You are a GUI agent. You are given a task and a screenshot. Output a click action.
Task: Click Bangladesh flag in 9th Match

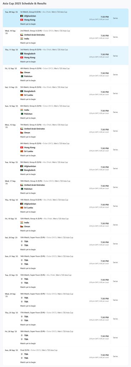point(22,170)
